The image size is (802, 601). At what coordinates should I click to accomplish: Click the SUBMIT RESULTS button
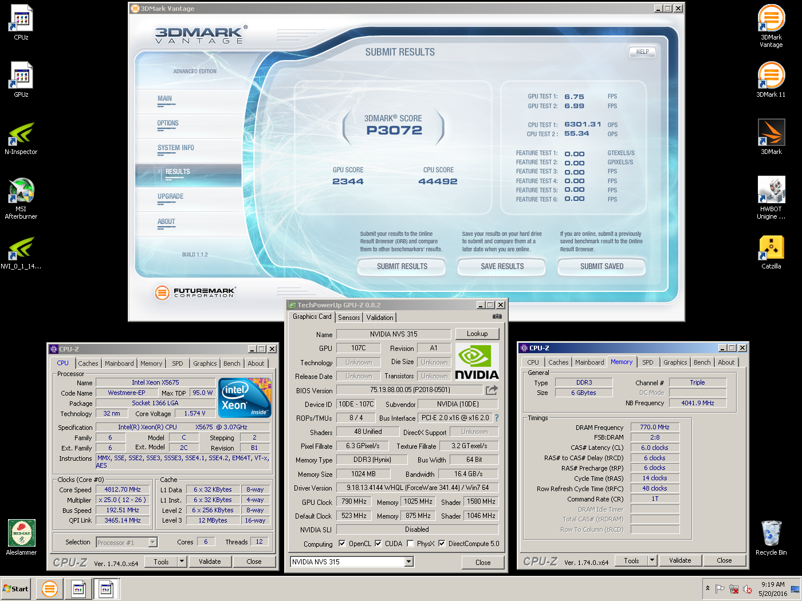coord(402,267)
